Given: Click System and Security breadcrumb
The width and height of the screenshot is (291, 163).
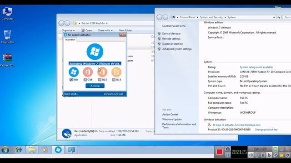Looking at the screenshot, I should 211,17.
